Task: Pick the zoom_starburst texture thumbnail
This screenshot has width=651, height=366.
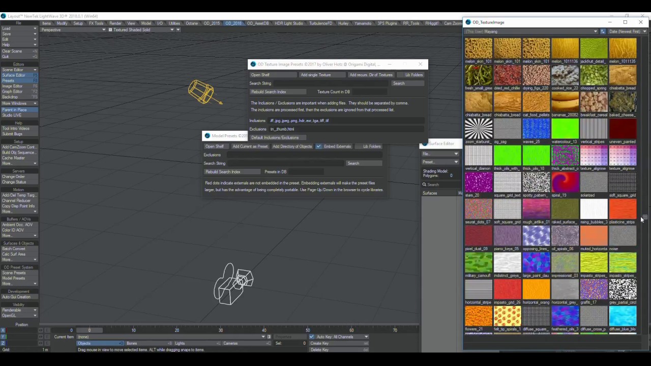Action: pyautogui.click(x=478, y=129)
